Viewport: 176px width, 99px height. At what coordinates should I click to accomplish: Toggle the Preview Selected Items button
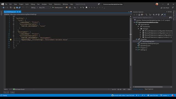click(x=164, y=15)
